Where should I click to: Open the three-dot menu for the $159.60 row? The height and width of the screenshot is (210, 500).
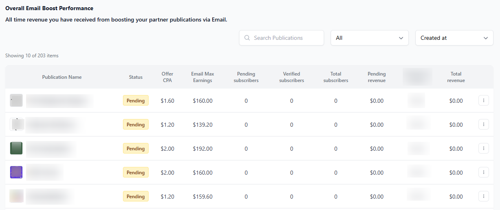483,197
